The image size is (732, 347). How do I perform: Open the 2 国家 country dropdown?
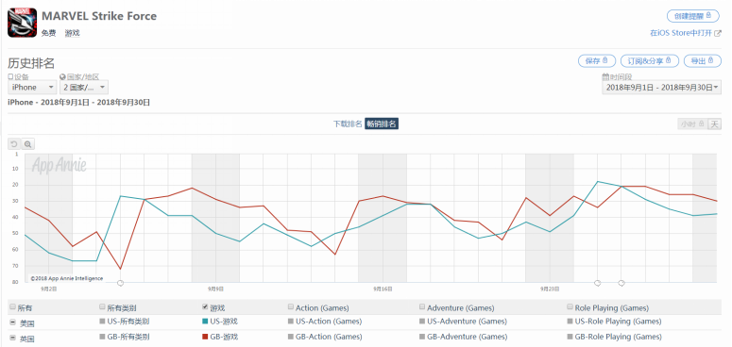[x=84, y=87]
